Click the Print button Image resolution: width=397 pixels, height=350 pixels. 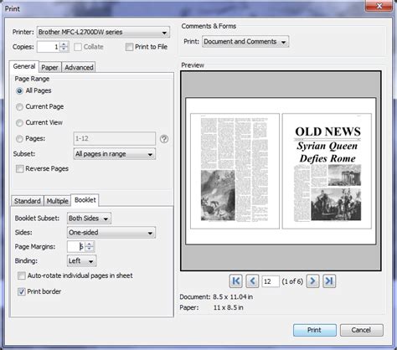(315, 330)
